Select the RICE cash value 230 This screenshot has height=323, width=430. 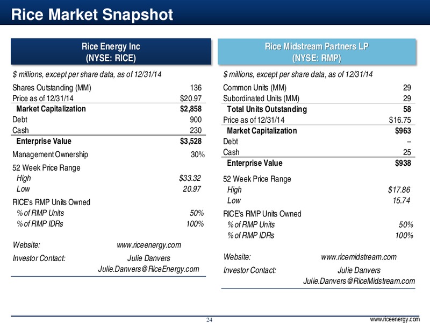point(196,130)
